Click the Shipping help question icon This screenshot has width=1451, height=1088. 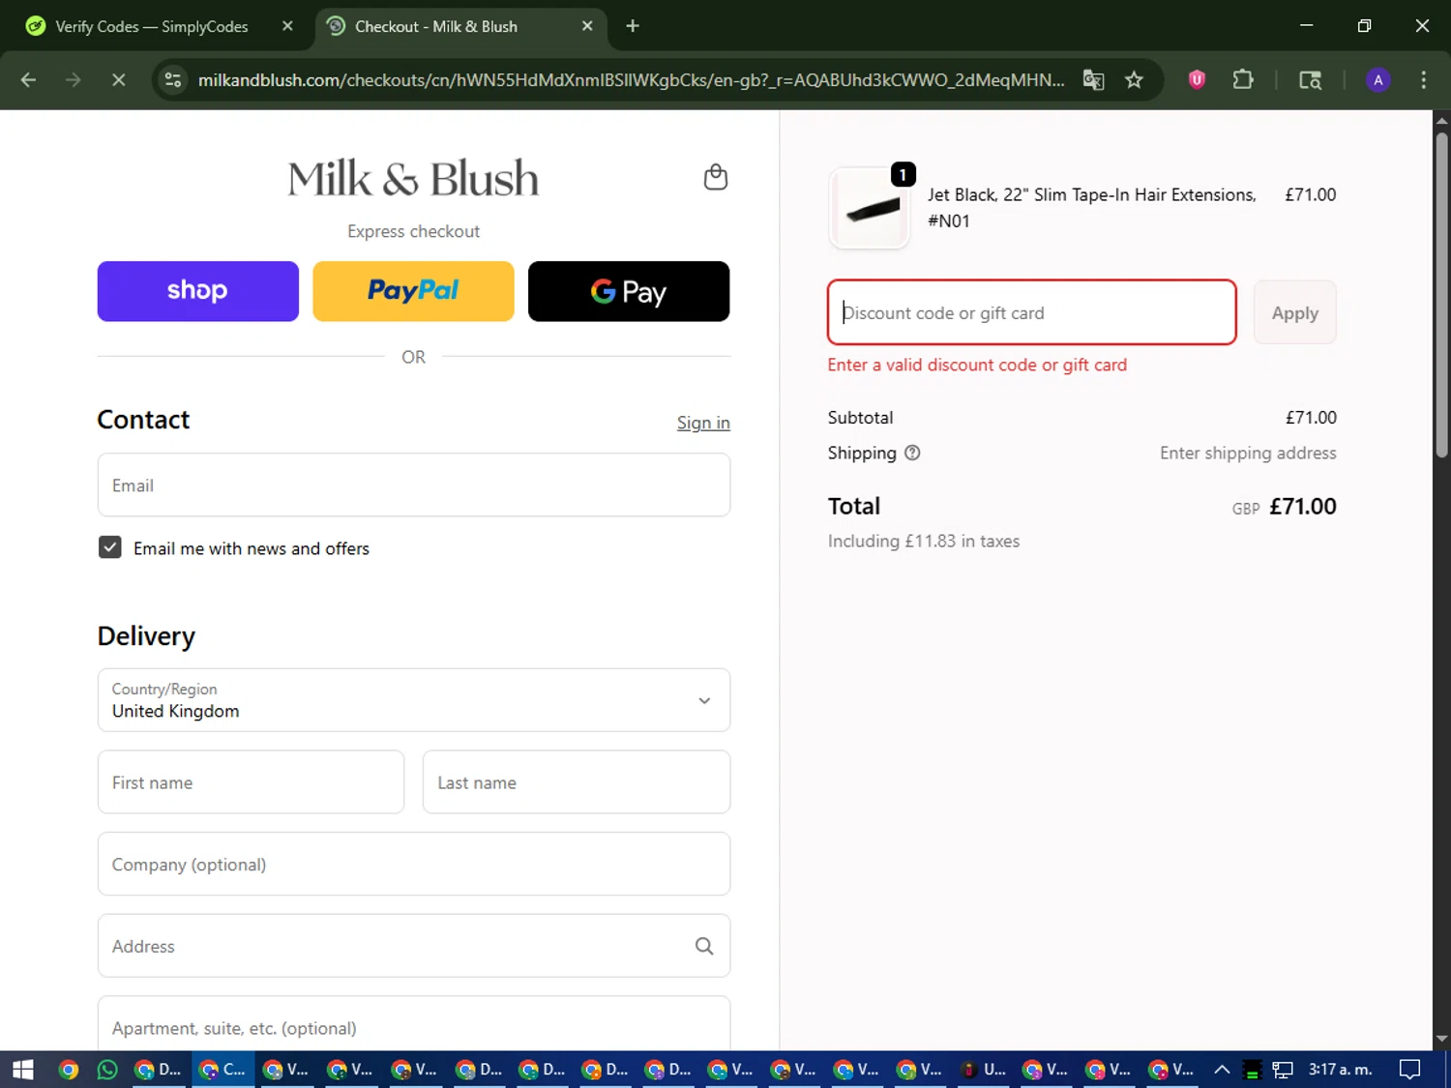912,453
